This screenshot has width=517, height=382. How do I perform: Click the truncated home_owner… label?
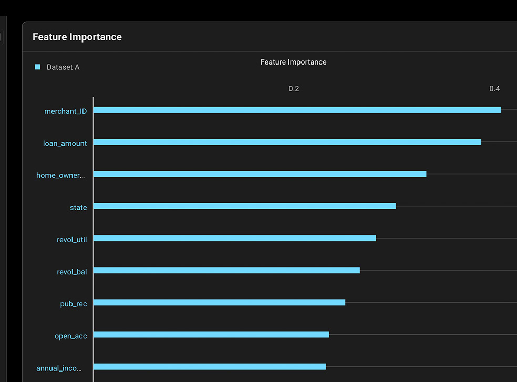[x=60, y=175]
